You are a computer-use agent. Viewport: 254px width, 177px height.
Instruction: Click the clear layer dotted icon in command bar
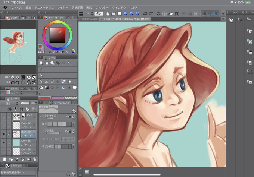click(x=159, y=13)
